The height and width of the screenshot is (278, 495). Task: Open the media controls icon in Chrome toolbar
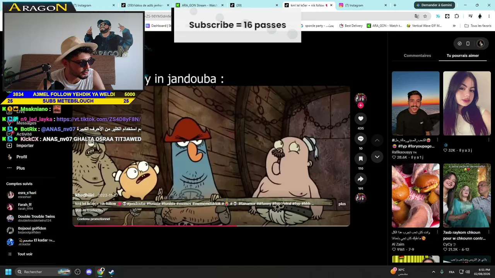click(x=470, y=16)
